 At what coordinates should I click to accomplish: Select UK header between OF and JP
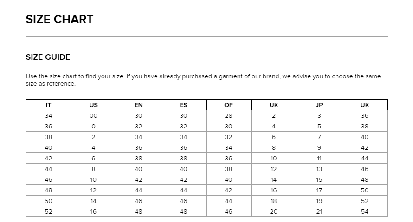click(274, 105)
